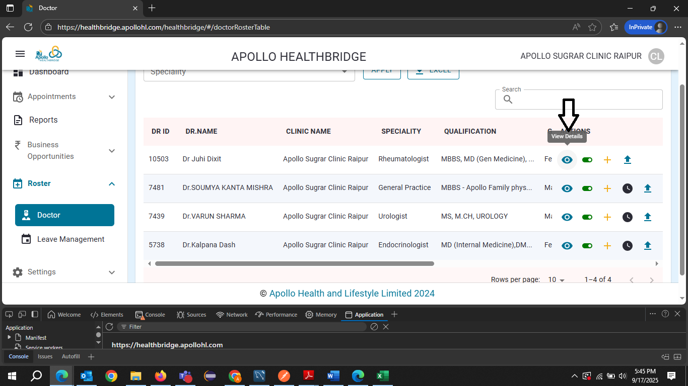This screenshot has width=688, height=386.
Task: Click the Doctor roster sidebar button
Action: (x=64, y=215)
